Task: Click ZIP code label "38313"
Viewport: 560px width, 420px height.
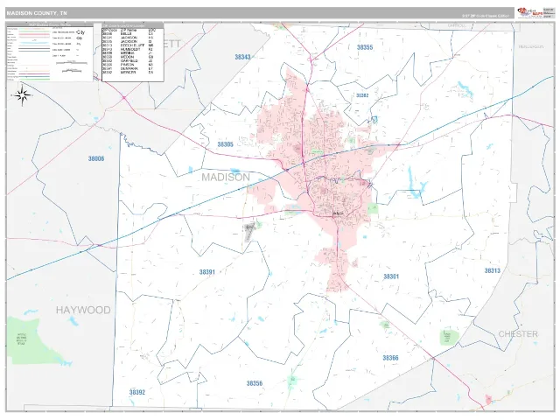Action: [492, 270]
